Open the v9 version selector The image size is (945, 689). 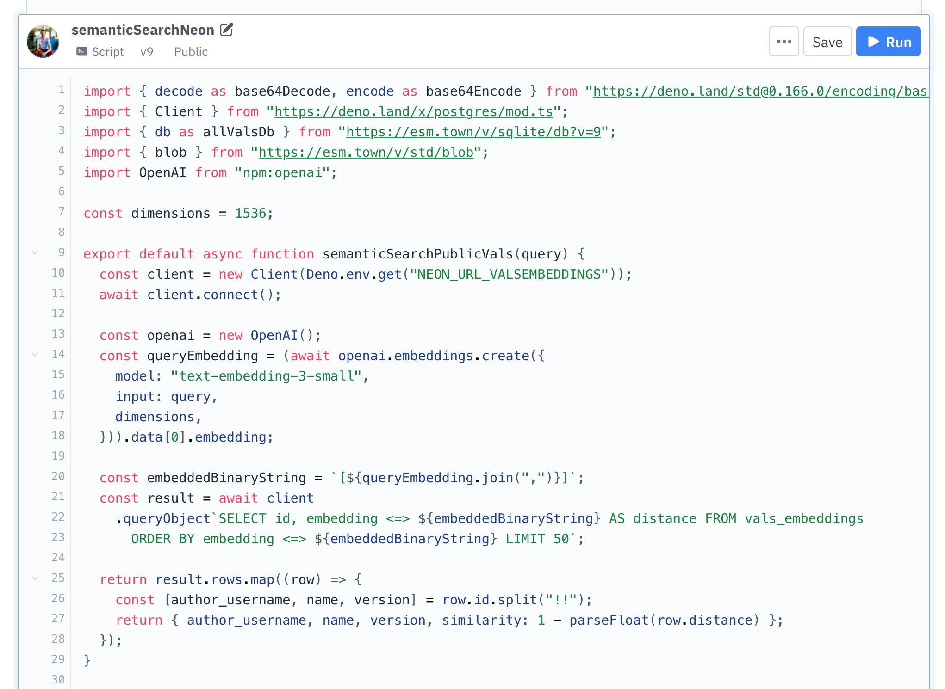tap(147, 52)
